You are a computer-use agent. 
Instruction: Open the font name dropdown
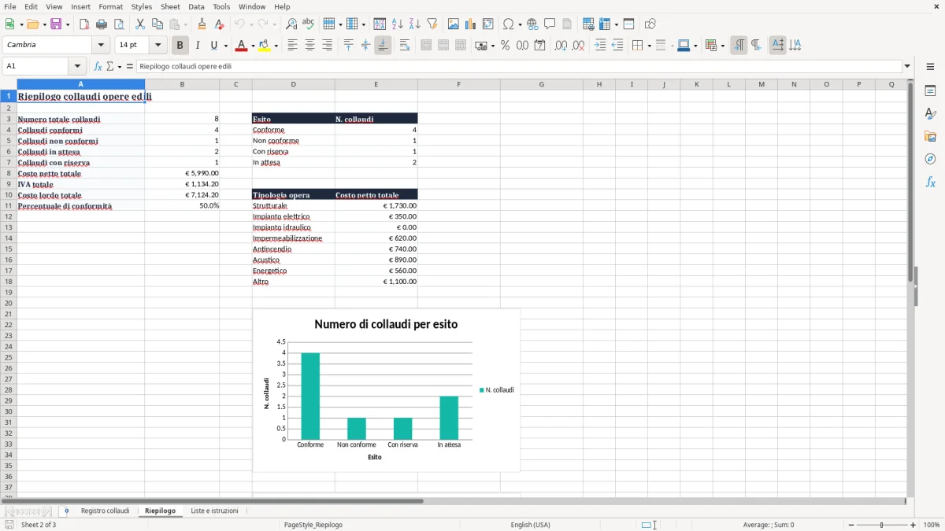(x=101, y=46)
